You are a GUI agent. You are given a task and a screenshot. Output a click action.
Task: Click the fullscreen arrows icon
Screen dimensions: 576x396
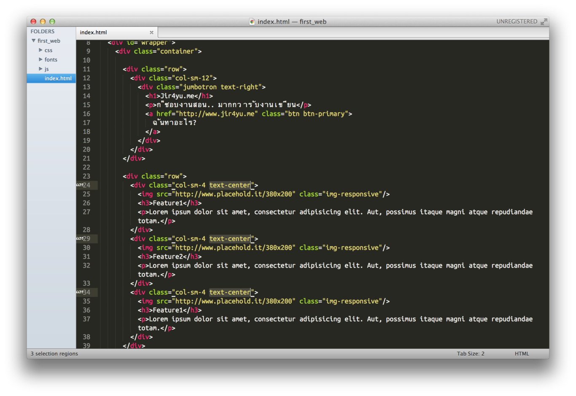point(544,21)
